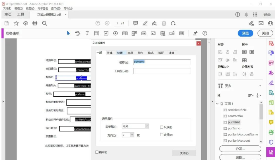The width and height of the screenshot is (275, 160).
Task: Enable the required (必须) checkbox
Action: coord(162,135)
